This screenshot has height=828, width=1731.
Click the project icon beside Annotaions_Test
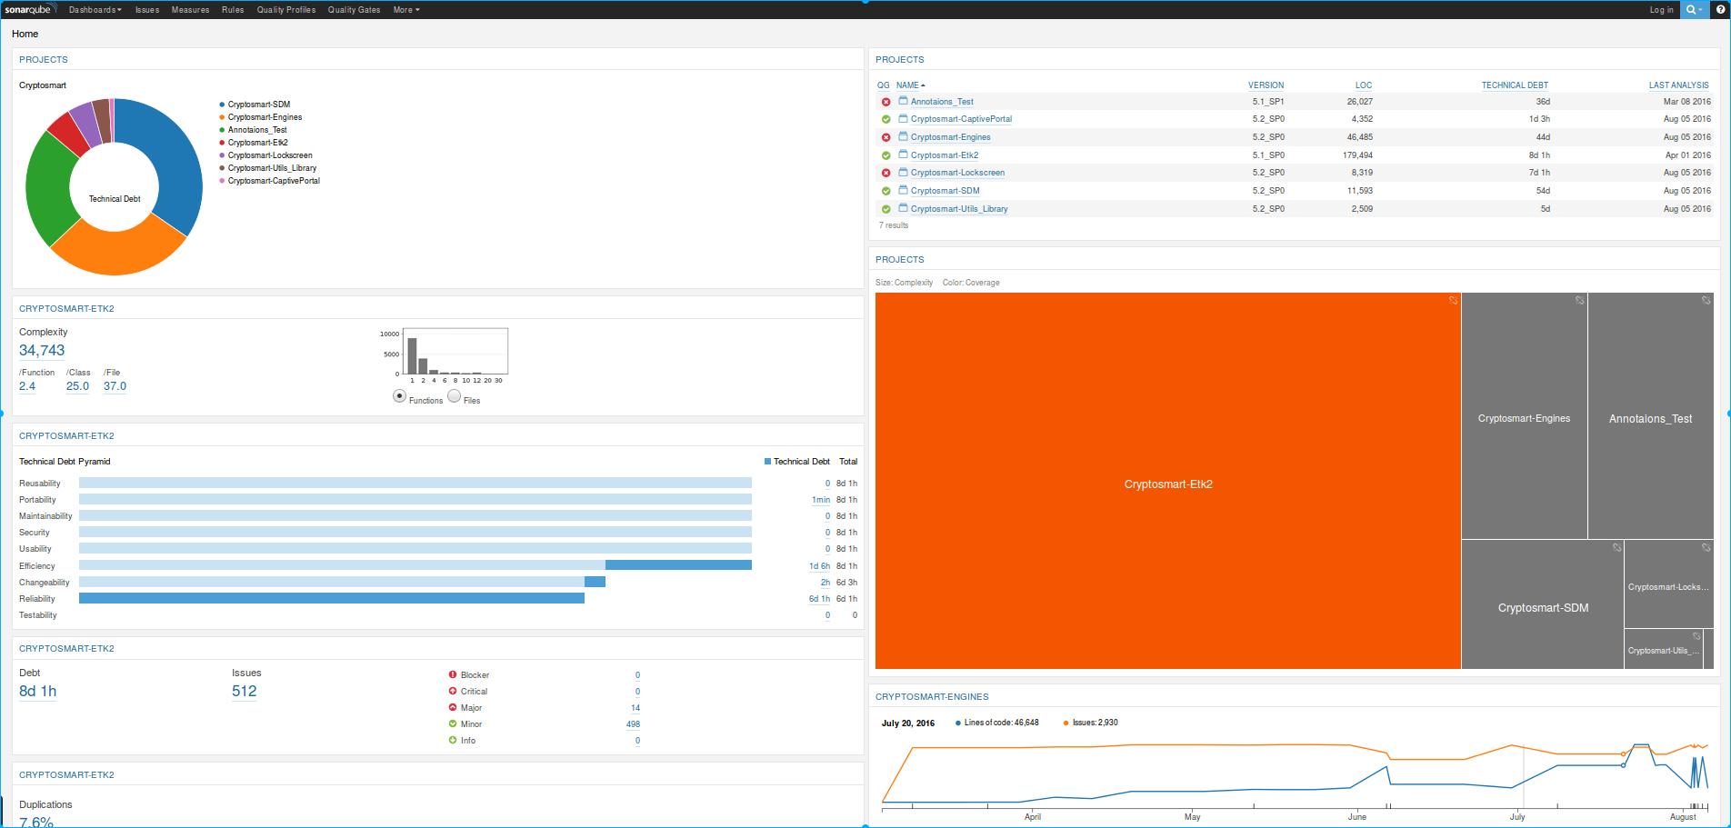point(904,101)
